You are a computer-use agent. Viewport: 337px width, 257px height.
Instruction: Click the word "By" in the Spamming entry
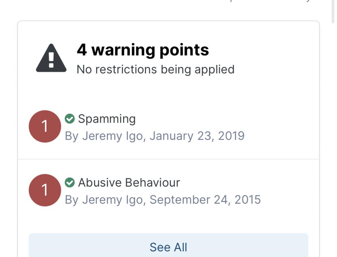(71, 136)
